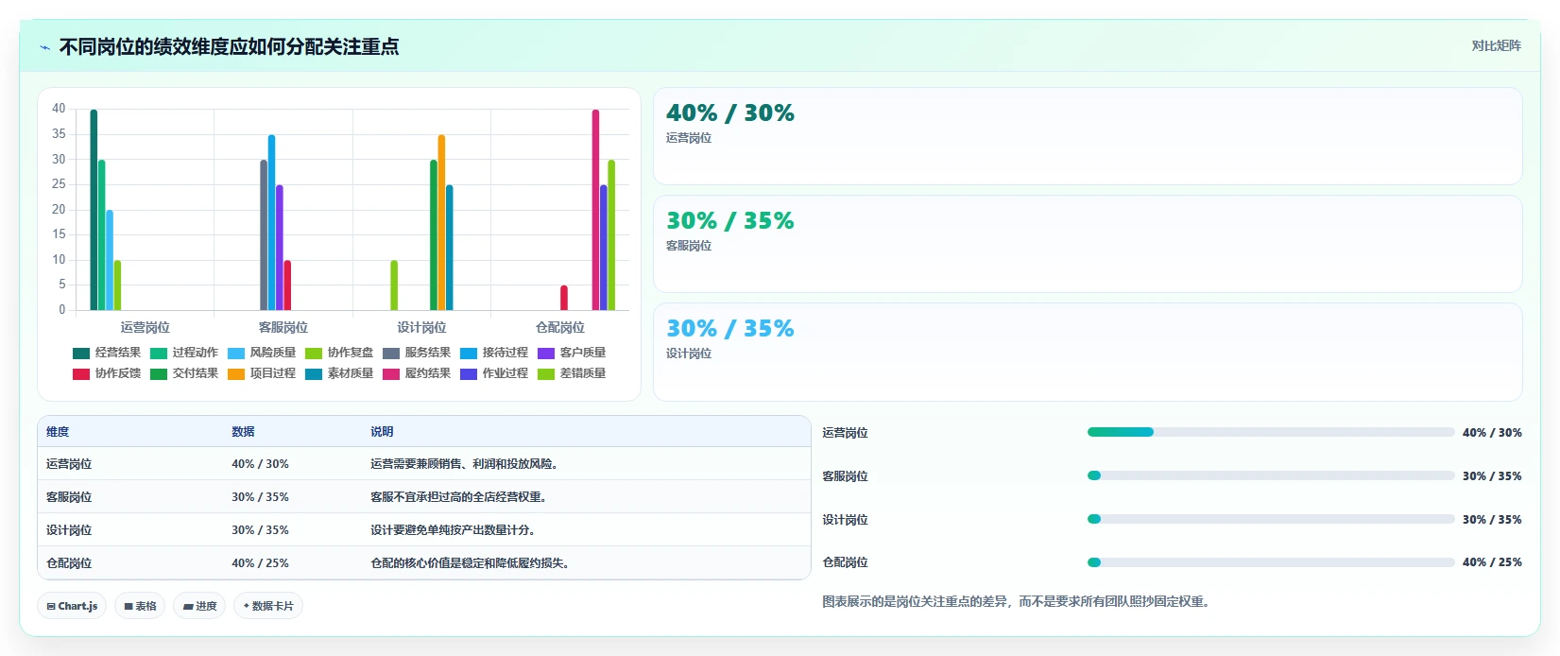Toggle the 客户质量 legend item

point(572,353)
